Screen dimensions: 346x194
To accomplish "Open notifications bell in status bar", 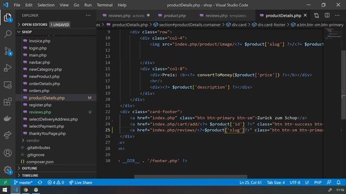I will 338,183.
